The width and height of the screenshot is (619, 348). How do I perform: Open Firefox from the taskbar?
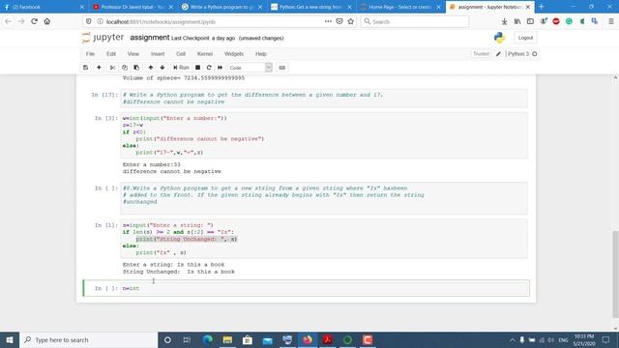pyautogui.click(x=308, y=339)
